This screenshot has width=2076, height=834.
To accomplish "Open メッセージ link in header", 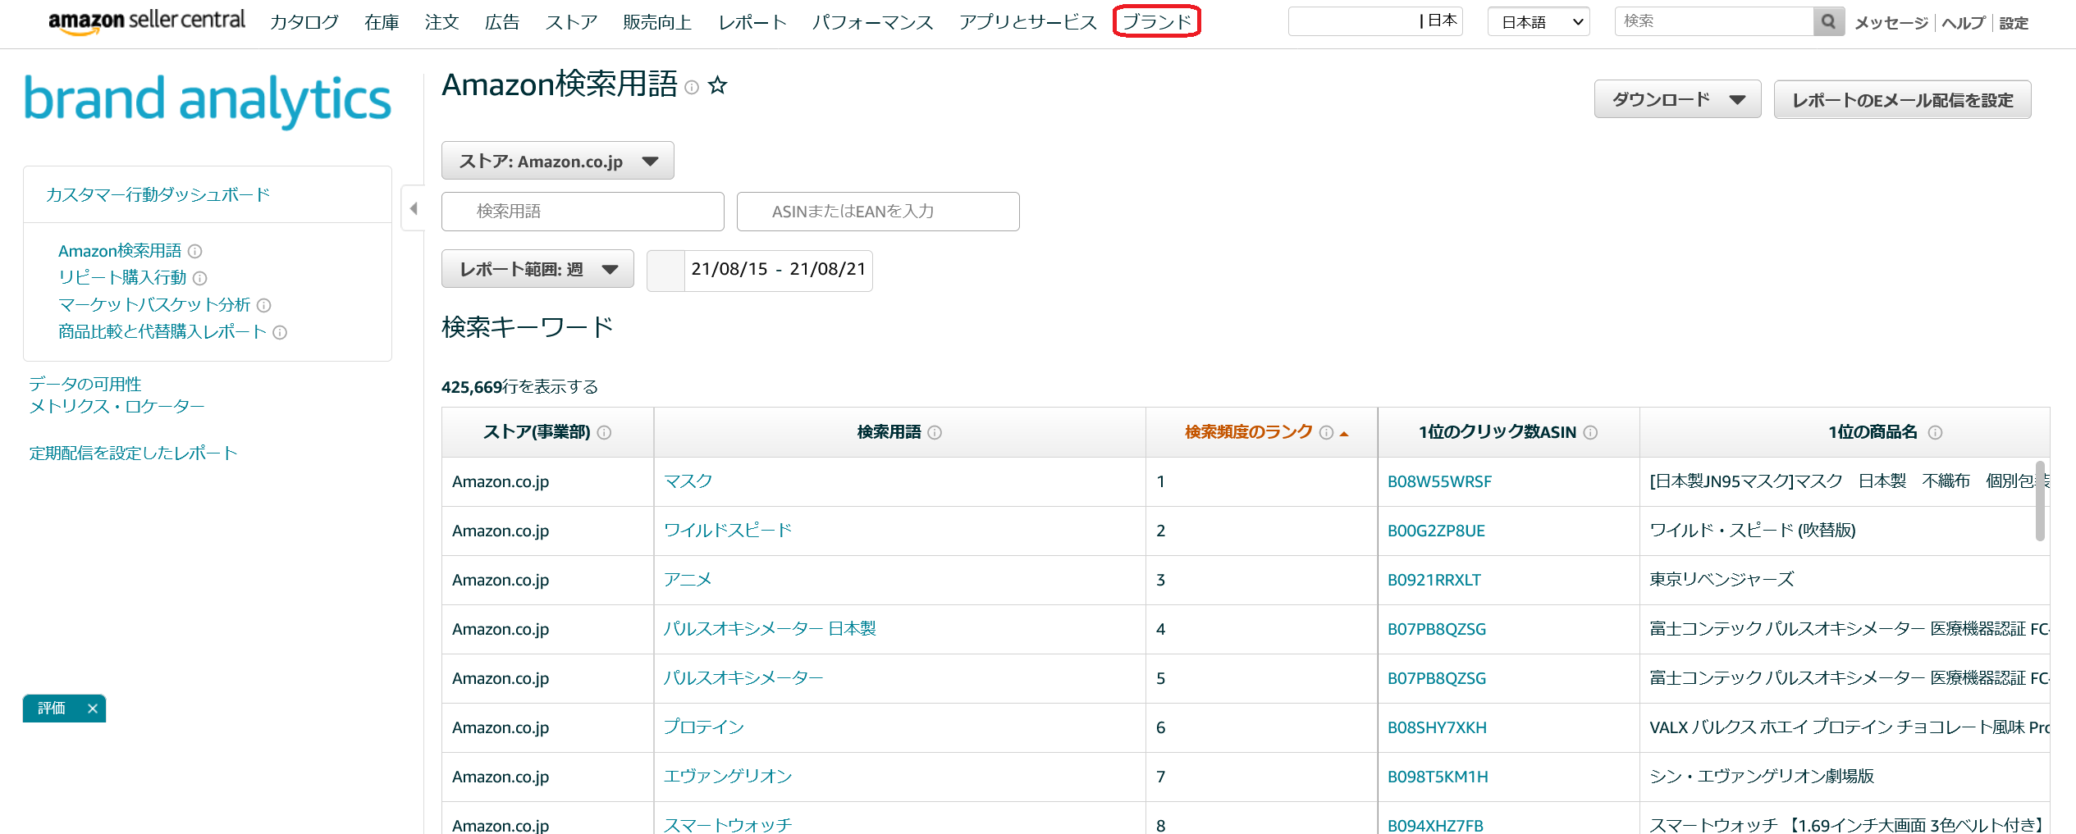I will (x=1891, y=23).
